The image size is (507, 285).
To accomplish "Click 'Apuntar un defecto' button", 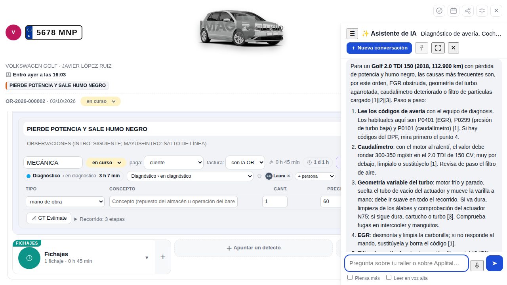I will pyautogui.click(x=253, y=248).
